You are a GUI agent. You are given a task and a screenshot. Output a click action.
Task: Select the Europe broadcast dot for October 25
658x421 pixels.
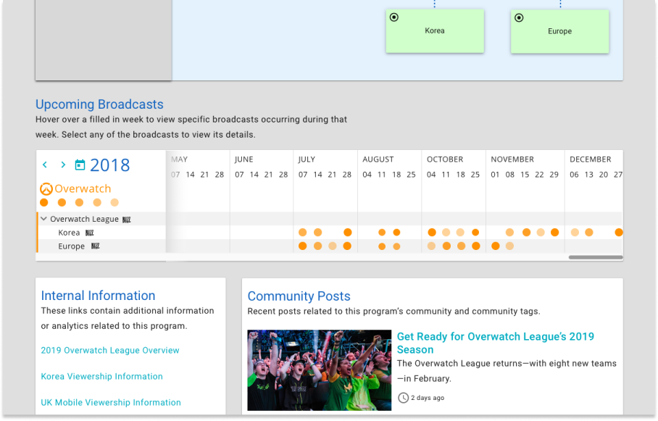(476, 246)
